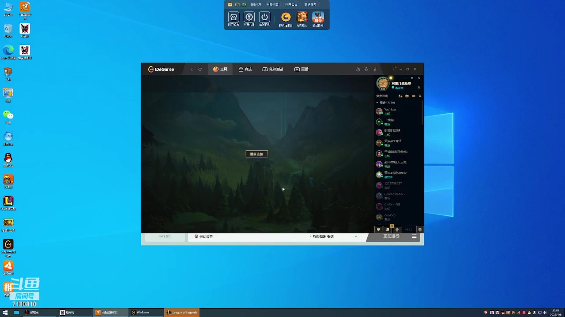Click 网费余额 in the top widget
Viewport: 565px width, 317px height.
click(x=273, y=4)
